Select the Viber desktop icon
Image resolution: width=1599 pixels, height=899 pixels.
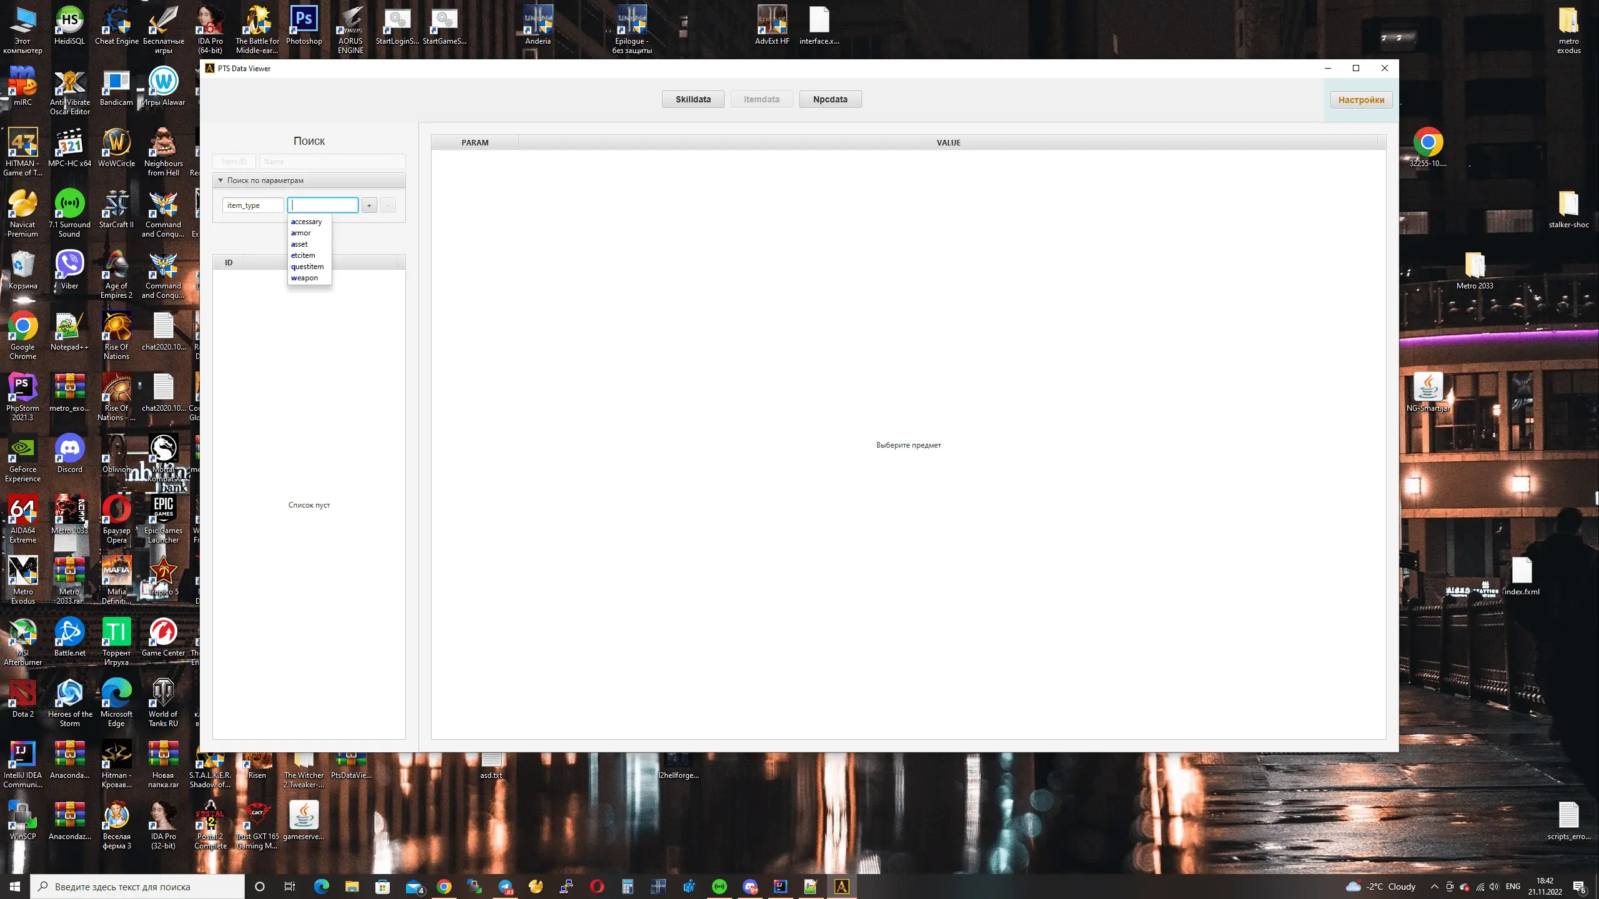pyautogui.click(x=69, y=271)
